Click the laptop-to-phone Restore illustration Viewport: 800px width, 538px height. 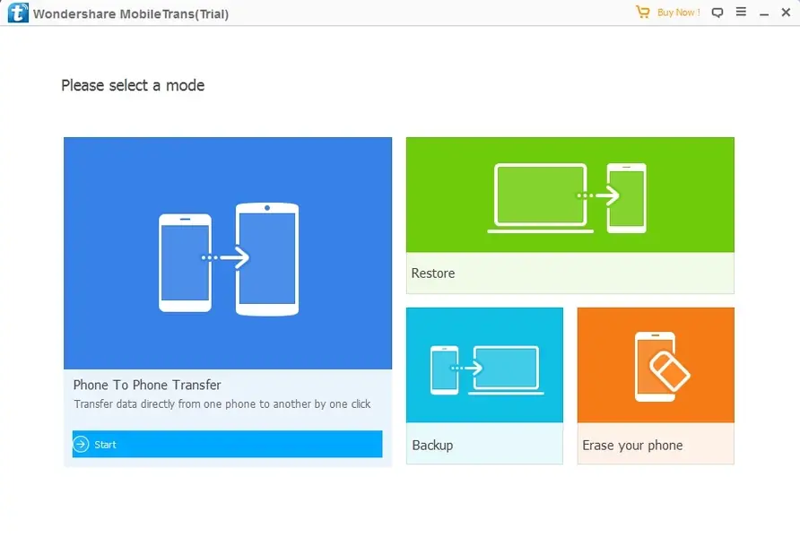tap(570, 195)
